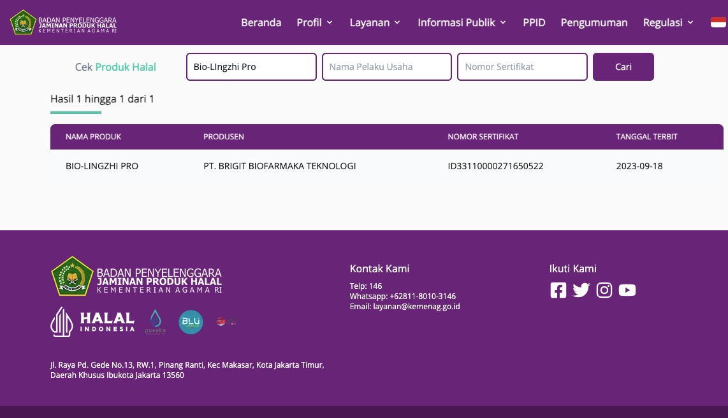Click the PRODUSEN column header
This screenshot has width=728, height=418.
[x=223, y=137]
